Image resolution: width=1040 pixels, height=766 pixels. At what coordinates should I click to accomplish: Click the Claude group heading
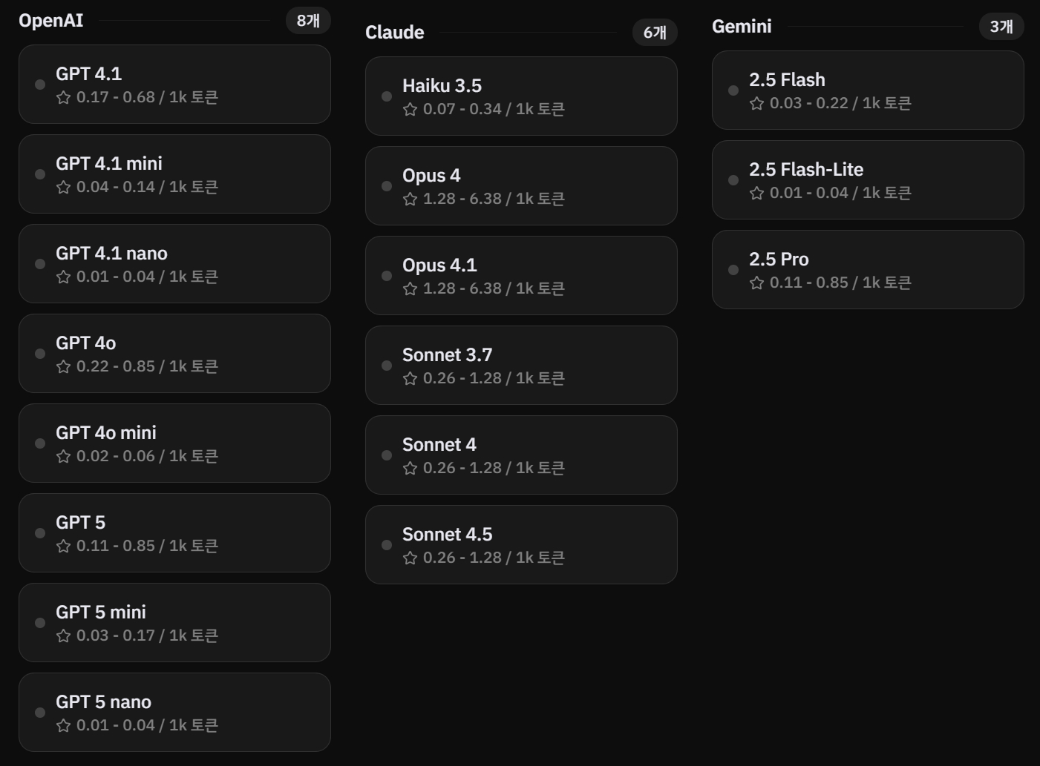click(395, 33)
